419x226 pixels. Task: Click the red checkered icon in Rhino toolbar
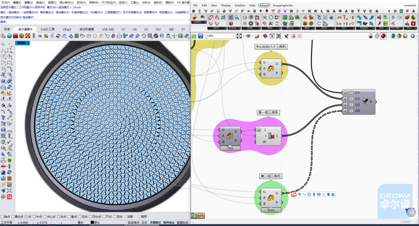28,36
